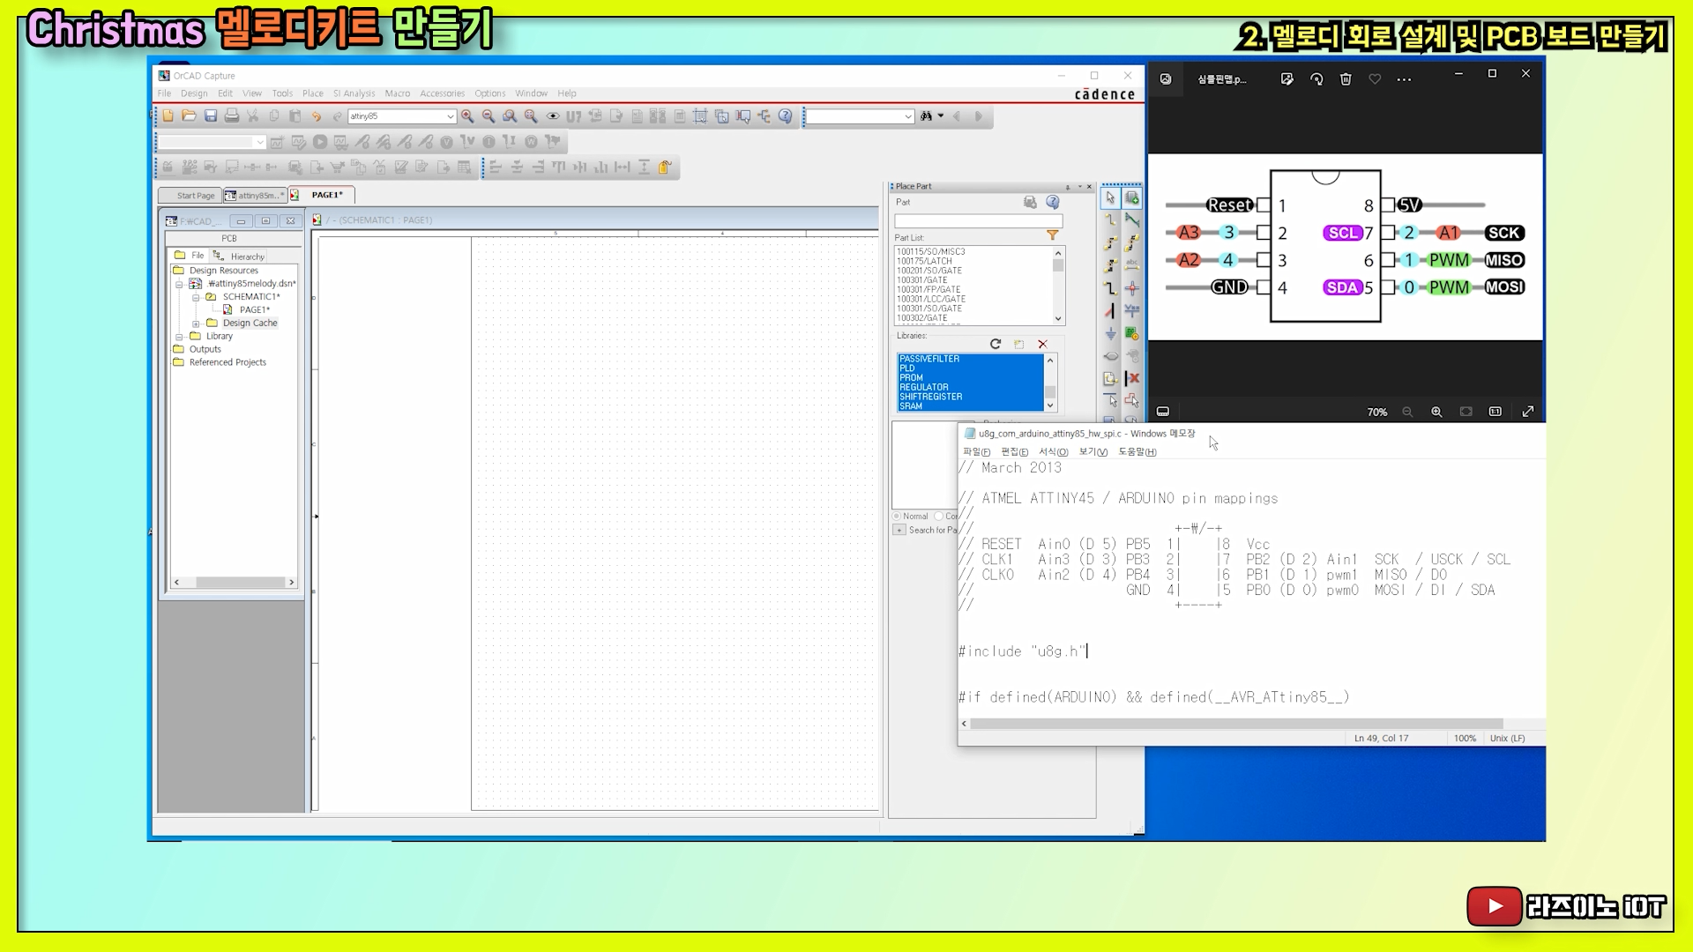The image size is (1693, 952).
Task: Click the Place Ground tool icon
Action: [1110, 334]
